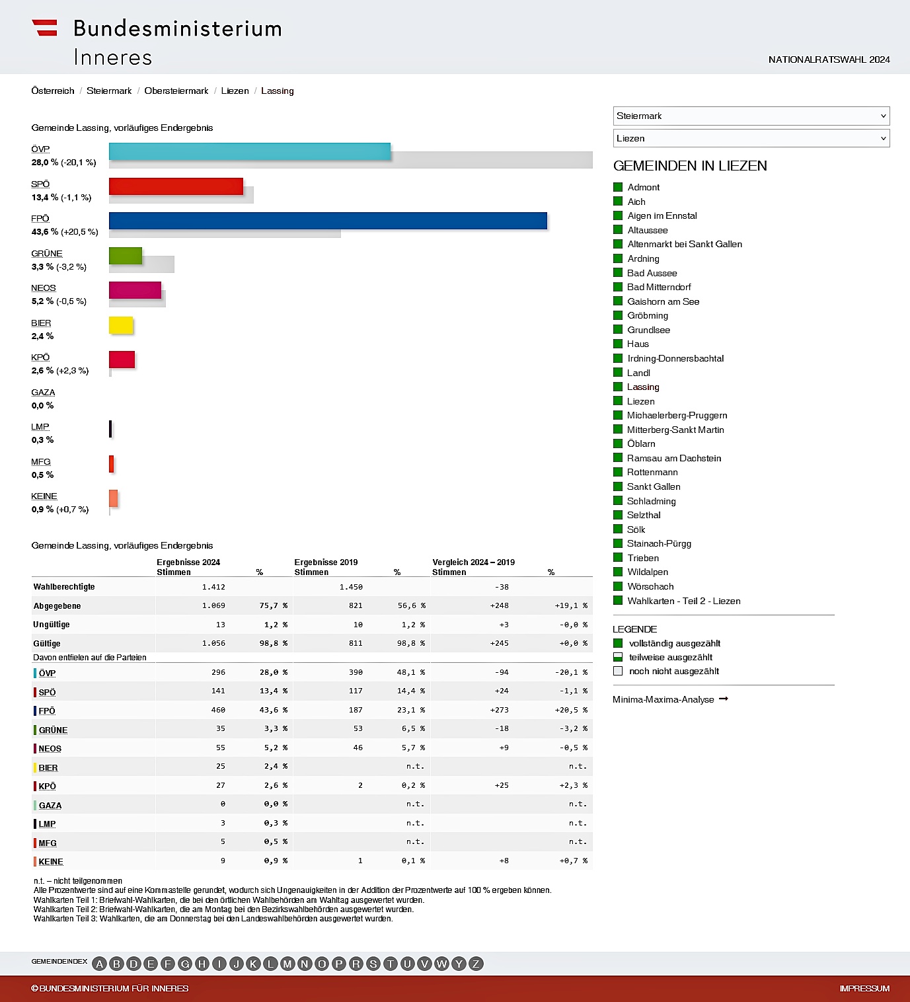Click the blue FPÖ result bar
This screenshot has width=910, height=1002.
[x=328, y=221]
